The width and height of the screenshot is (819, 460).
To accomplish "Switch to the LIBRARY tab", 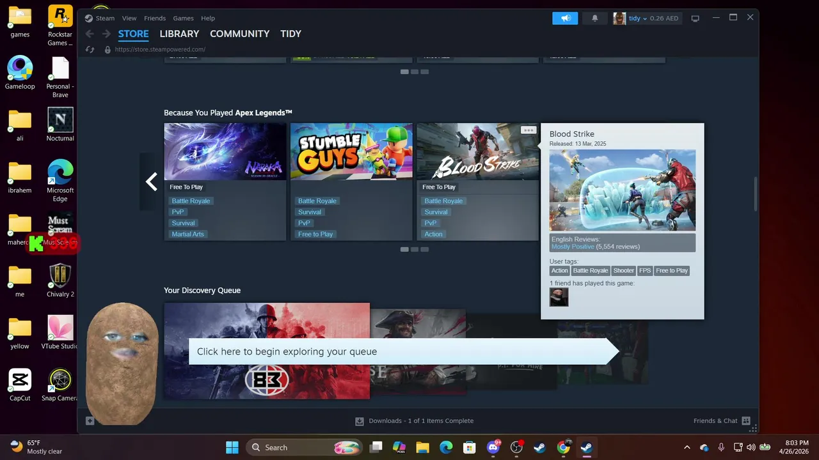I will pos(179,34).
